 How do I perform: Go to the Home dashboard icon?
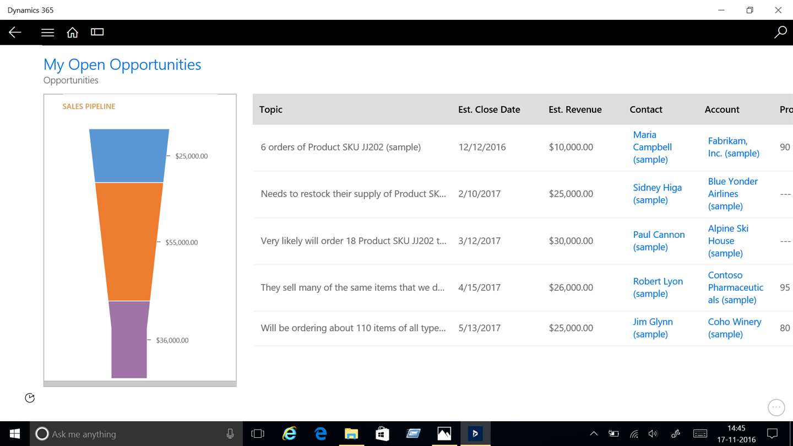pyautogui.click(x=72, y=32)
